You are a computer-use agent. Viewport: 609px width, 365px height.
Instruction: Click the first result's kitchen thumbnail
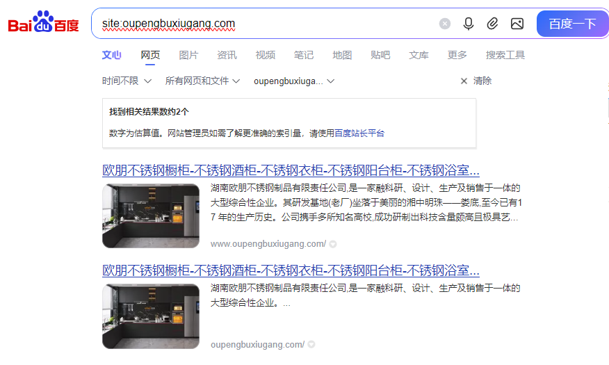(151, 216)
